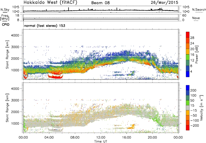Click the '10^5' left label of noise panel
The width and height of the screenshot is (206, 143).
coord(16,7)
